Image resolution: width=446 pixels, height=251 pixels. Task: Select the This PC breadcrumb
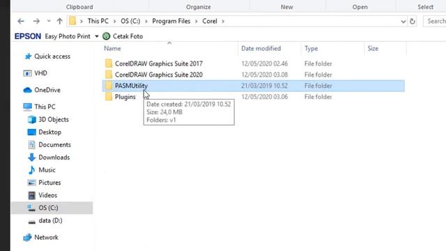point(98,21)
